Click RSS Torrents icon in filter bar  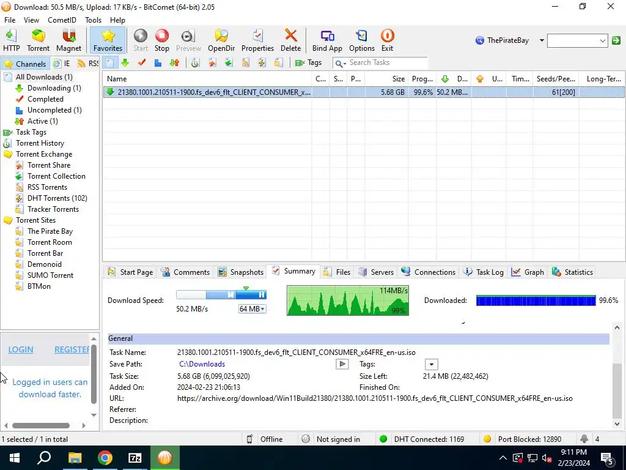(x=245, y=63)
